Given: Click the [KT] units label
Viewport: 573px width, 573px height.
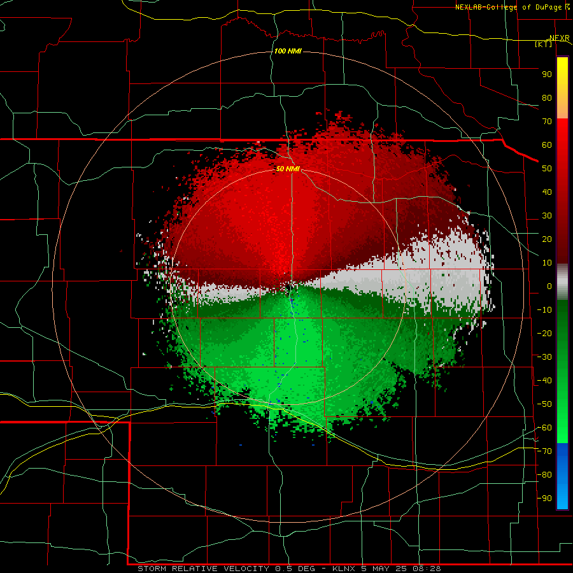Looking at the screenshot, I should pyautogui.click(x=544, y=44).
